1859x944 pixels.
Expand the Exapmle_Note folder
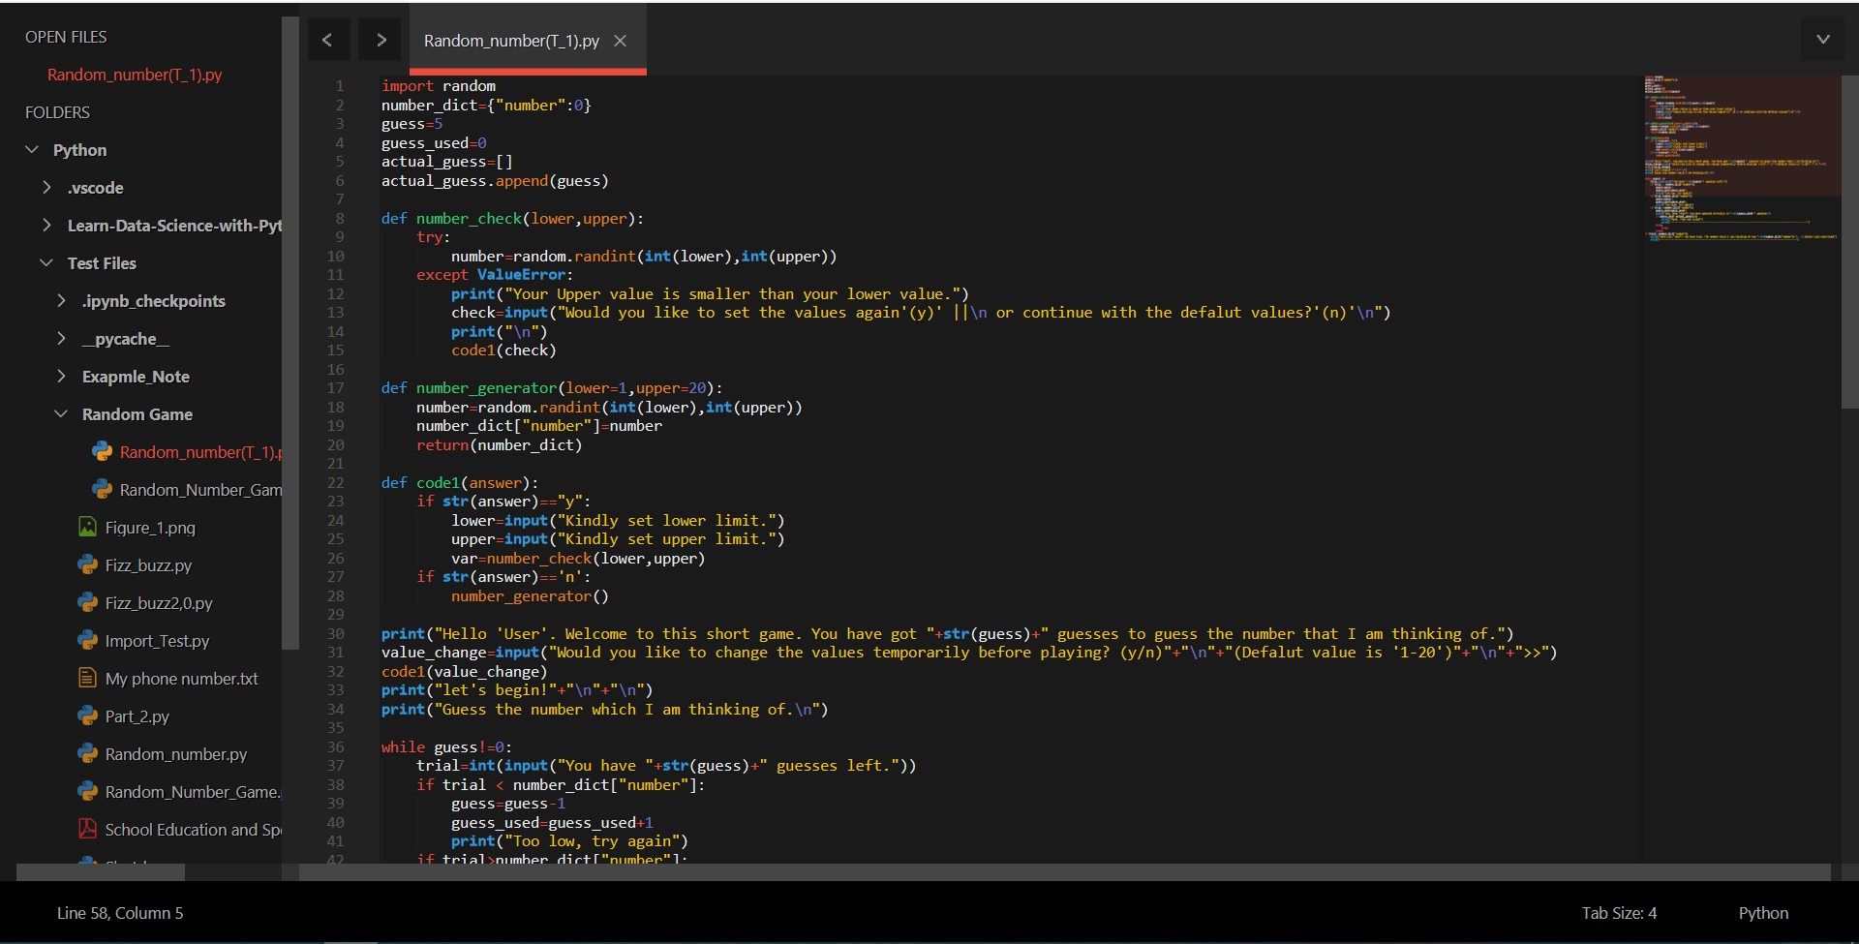[61, 377]
